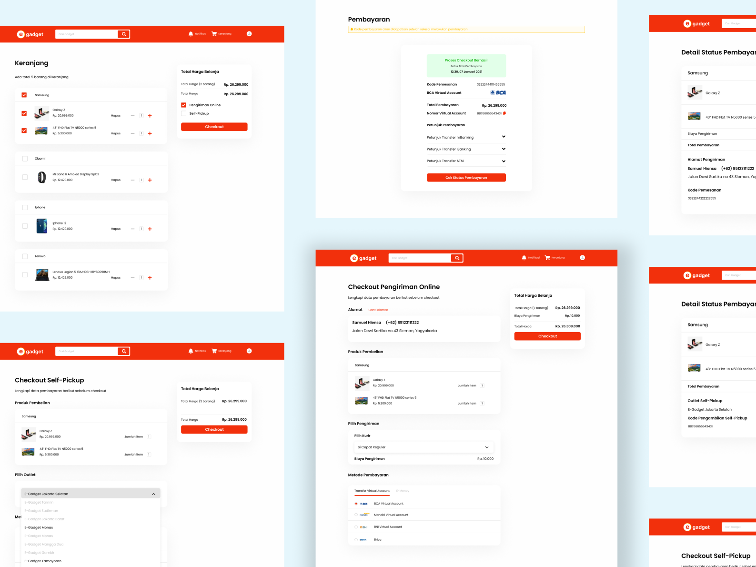Click the Cek Status Pembayaran button

[x=466, y=178]
